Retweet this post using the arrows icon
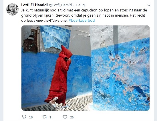The image size is (157, 121). 44,117
